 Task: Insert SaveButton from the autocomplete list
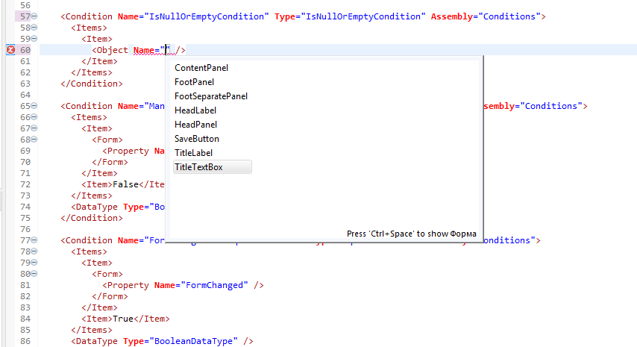click(196, 139)
